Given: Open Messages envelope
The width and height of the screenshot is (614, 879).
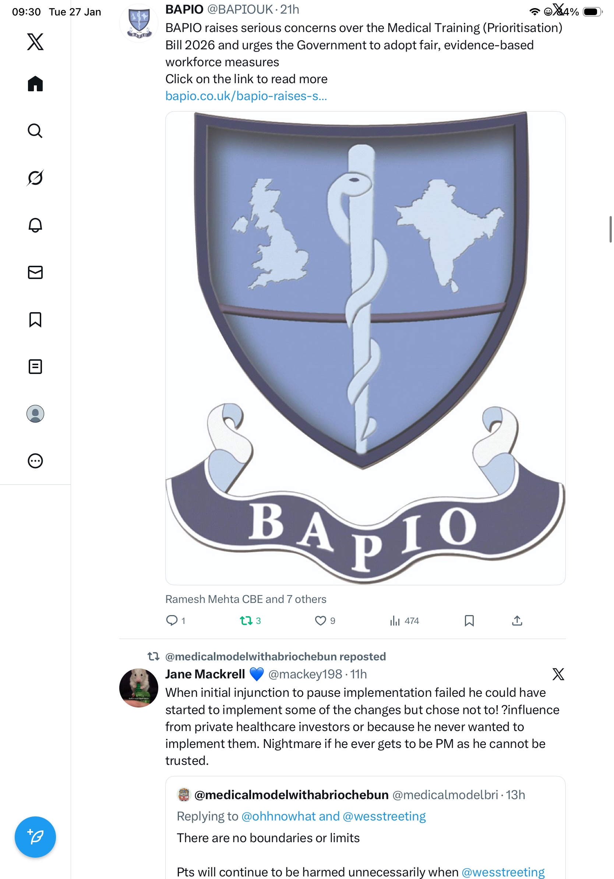Looking at the screenshot, I should [35, 272].
